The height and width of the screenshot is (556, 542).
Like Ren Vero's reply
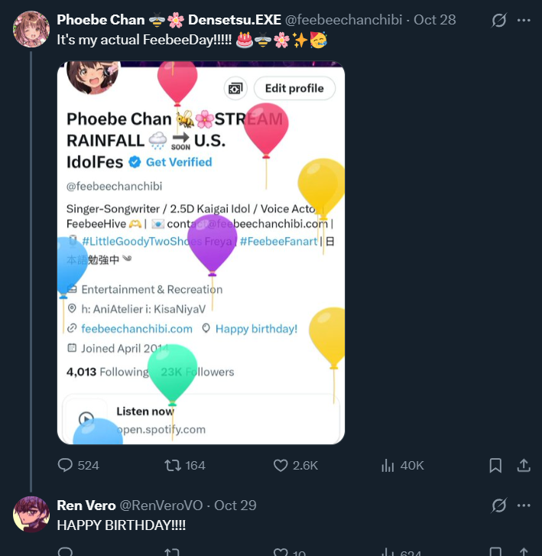tap(281, 552)
